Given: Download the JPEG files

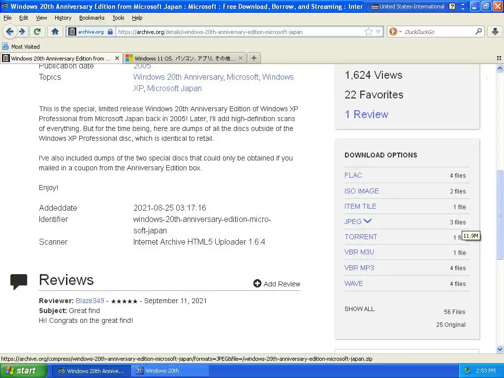Looking at the screenshot, I should (353, 221).
